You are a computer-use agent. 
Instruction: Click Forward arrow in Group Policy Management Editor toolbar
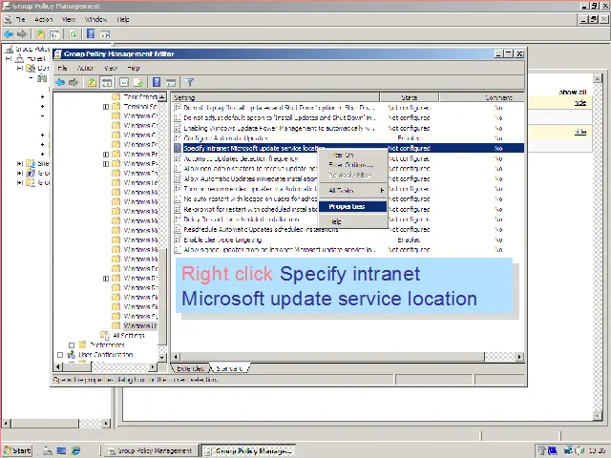(74, 82)
